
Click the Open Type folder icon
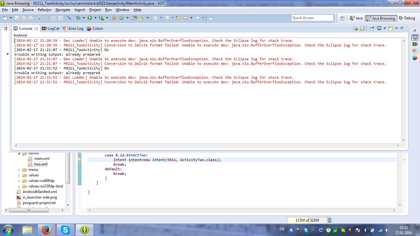click(x=134, y=18)
